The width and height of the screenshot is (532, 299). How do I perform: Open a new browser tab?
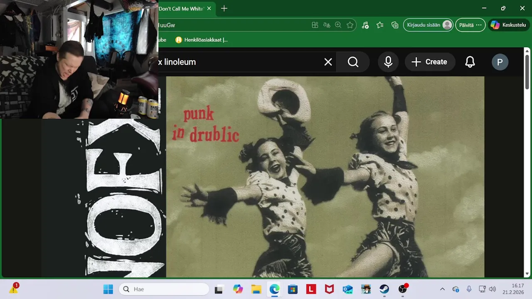[x=224, y=8]
